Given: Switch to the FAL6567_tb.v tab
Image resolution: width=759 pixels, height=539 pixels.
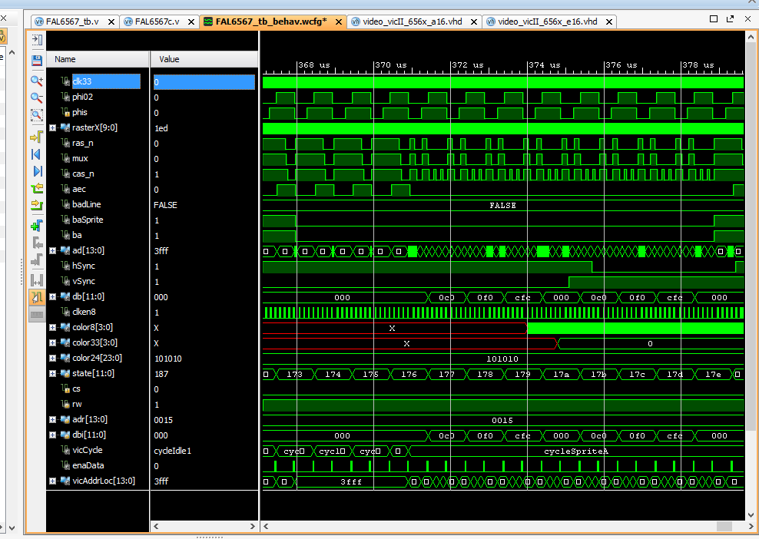Looking at the screenshot, I should (x=73, y=21).
